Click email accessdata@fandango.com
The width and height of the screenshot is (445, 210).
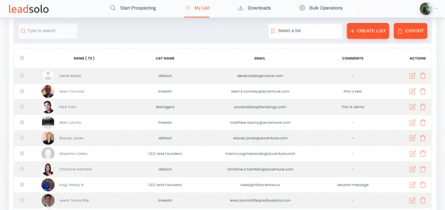(260, 107)
